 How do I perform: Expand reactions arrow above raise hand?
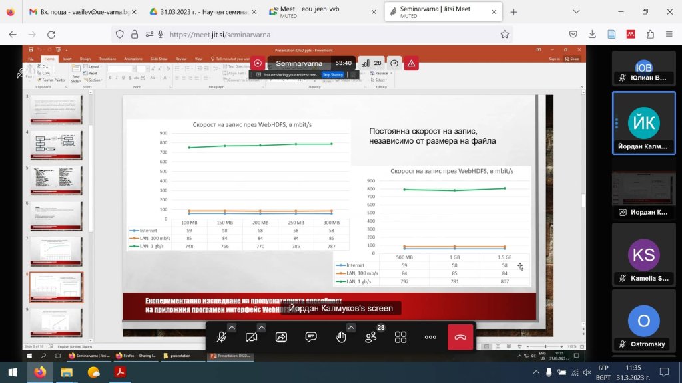tap(351, 328)
